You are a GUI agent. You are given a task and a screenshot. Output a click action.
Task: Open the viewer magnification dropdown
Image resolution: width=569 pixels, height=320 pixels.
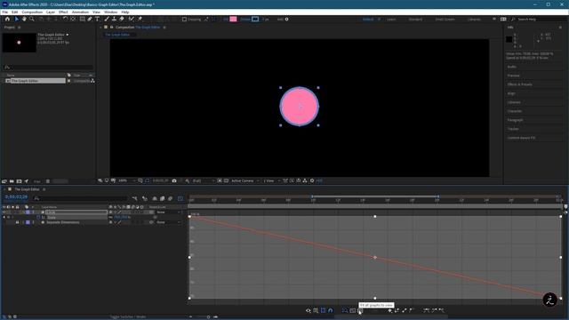126,180
